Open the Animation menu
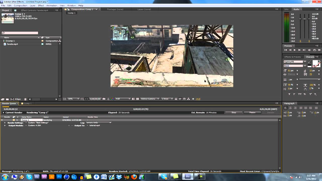Screen dimensions: 322x181 point(52,6)
